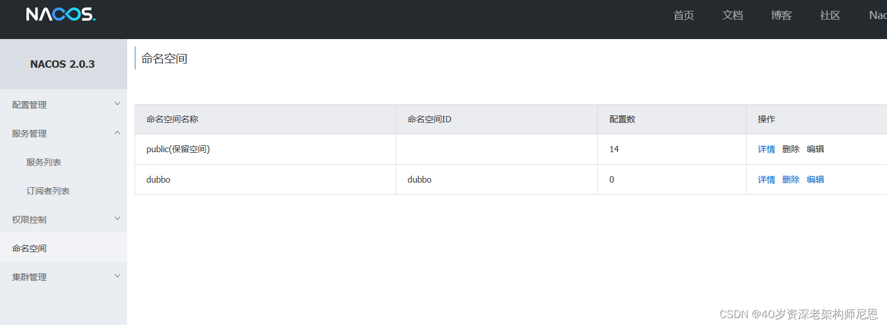887x325 pixels.
Task: Edit the dubbo namespace
Action: [x=816, y=180]
